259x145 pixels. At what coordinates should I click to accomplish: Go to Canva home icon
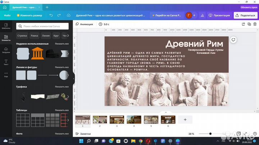[x=5, y=7]
